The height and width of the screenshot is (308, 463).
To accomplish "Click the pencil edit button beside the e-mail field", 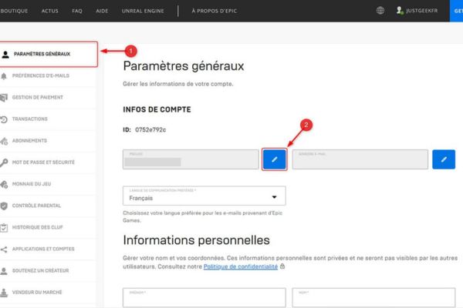I will pyautogui.click(x=444, y=159).
